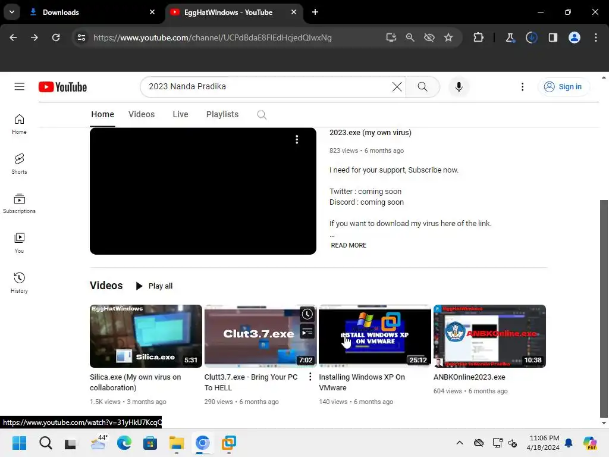Open the zoom magnifier in the address bar

[410, 37]
